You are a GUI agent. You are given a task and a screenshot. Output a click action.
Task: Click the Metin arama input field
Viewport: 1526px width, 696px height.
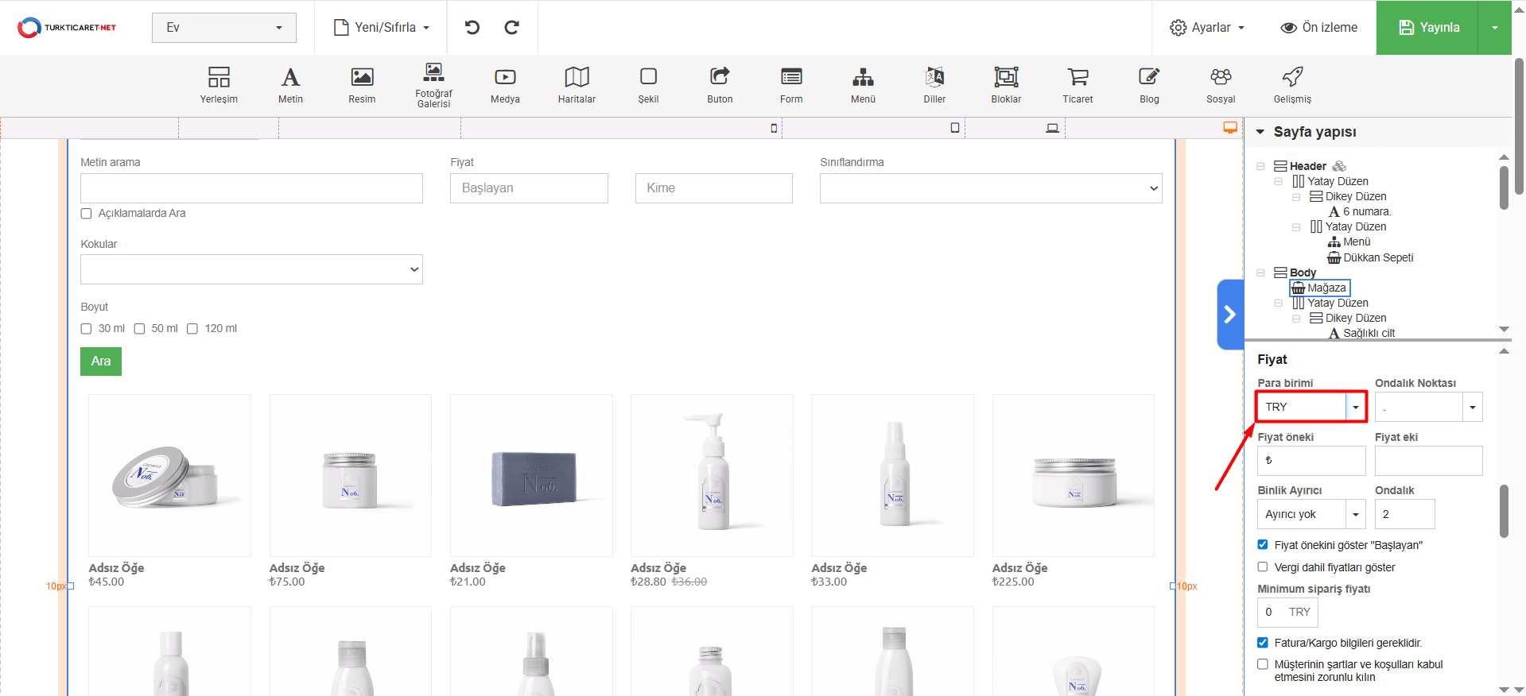[x=251, y=188]
